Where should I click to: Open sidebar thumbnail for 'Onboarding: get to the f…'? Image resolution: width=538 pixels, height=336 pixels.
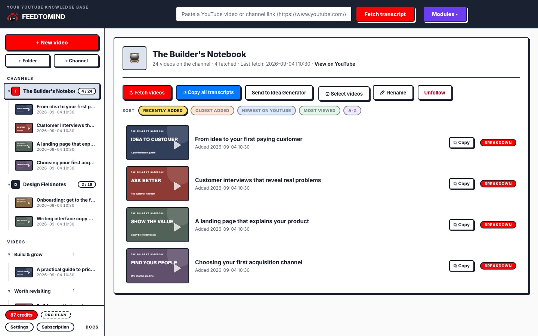point(24,203)
